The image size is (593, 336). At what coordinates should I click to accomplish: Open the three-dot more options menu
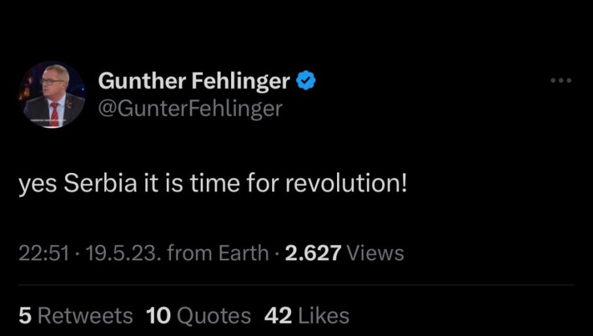coord(561,81)
